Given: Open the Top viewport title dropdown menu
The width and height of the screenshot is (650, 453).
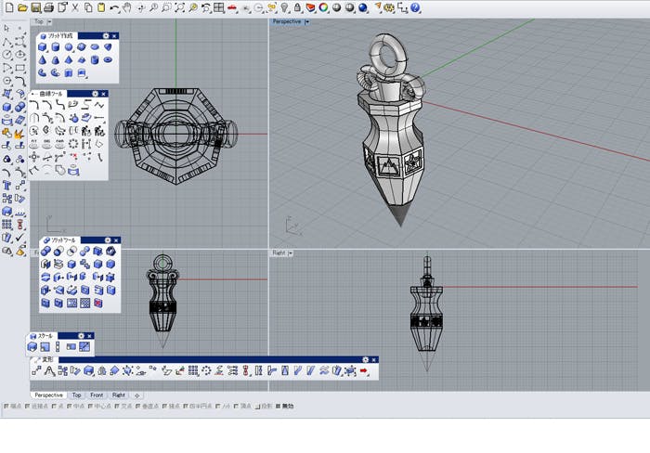Looking at the screenshot, I should [x=48, y=21].
